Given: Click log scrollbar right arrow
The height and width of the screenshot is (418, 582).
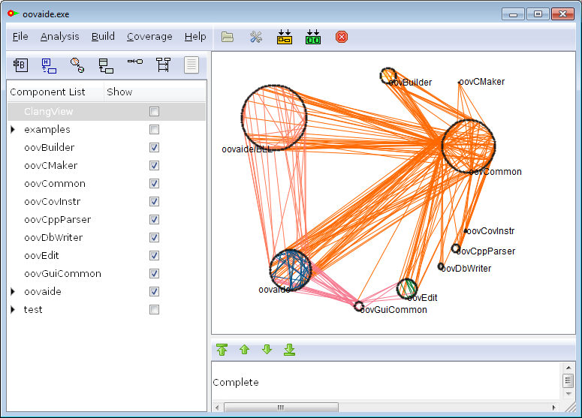Looking at the screenshot, I should [553, 407].
